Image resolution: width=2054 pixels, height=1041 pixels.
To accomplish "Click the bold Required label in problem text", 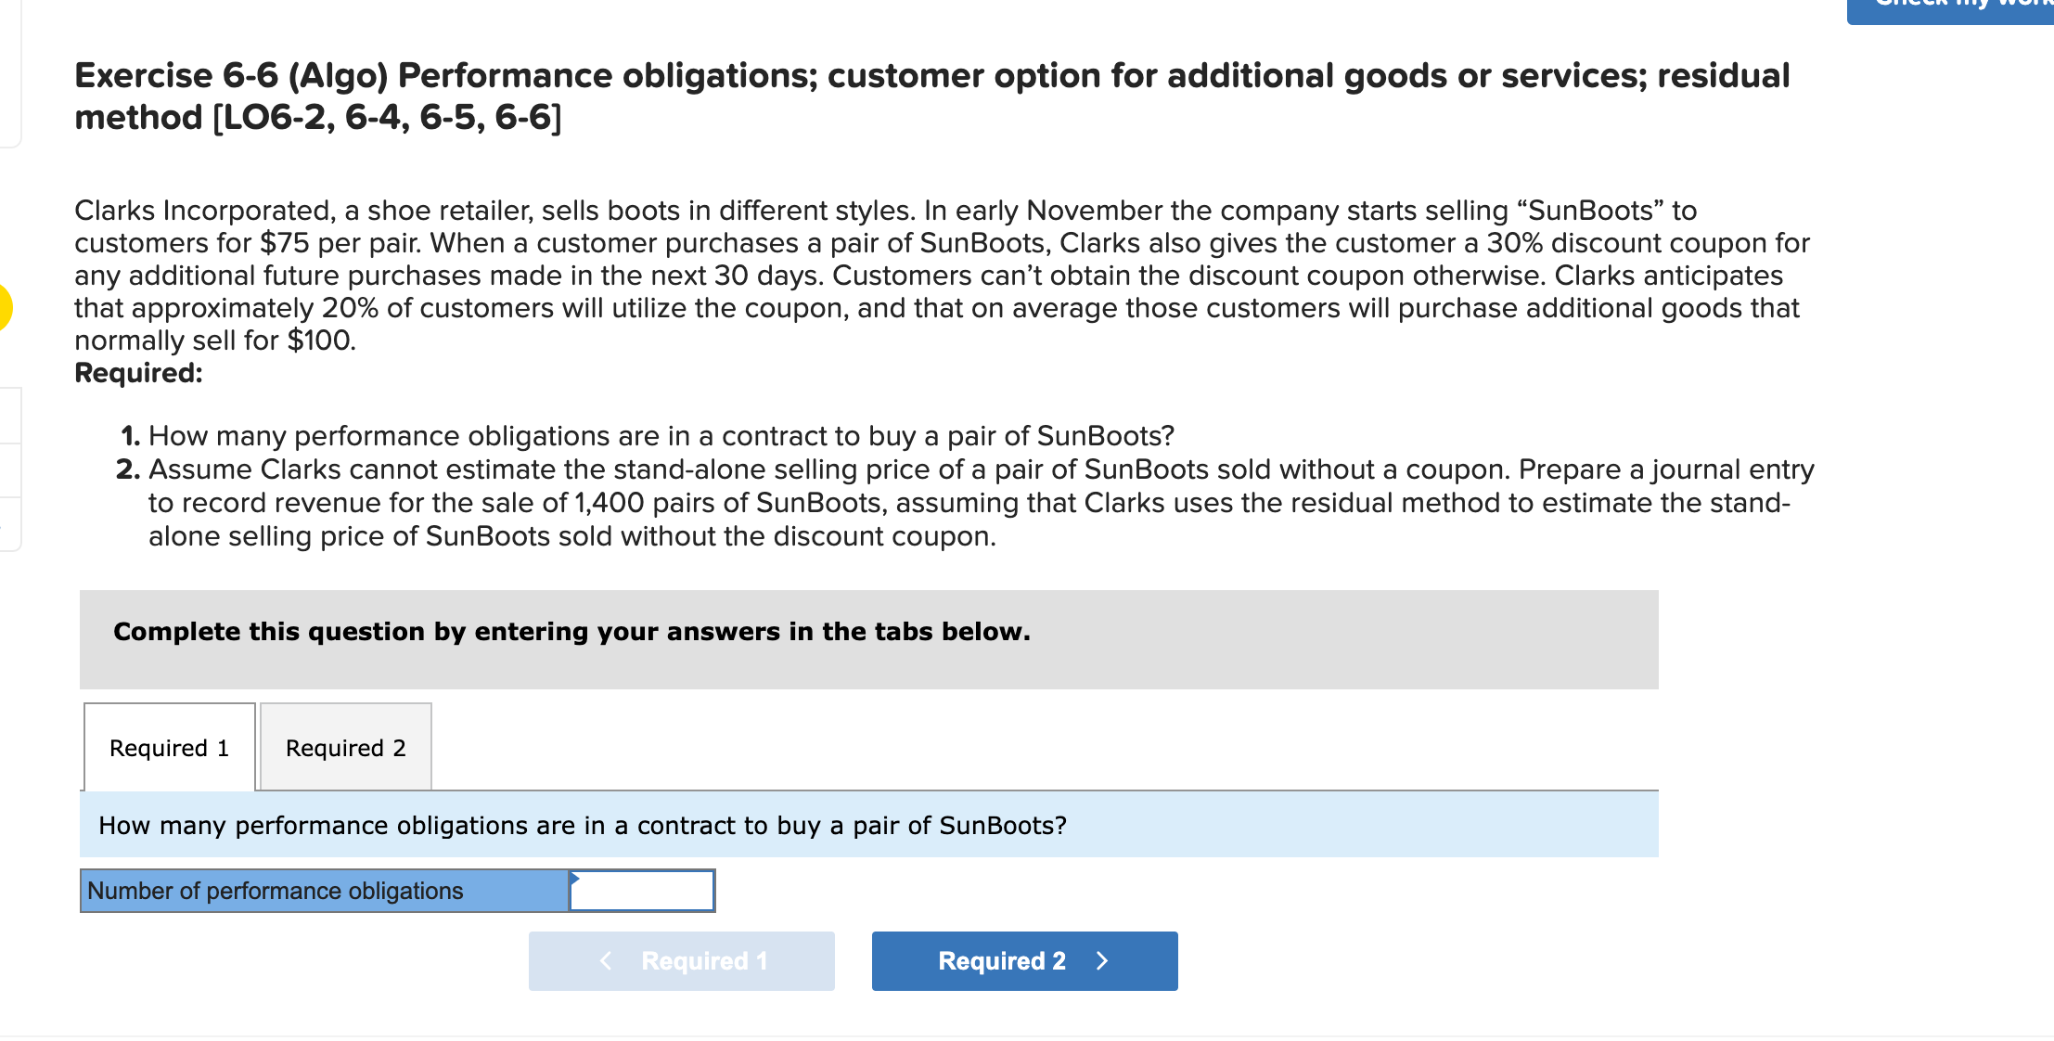I will tap(137, 373).
